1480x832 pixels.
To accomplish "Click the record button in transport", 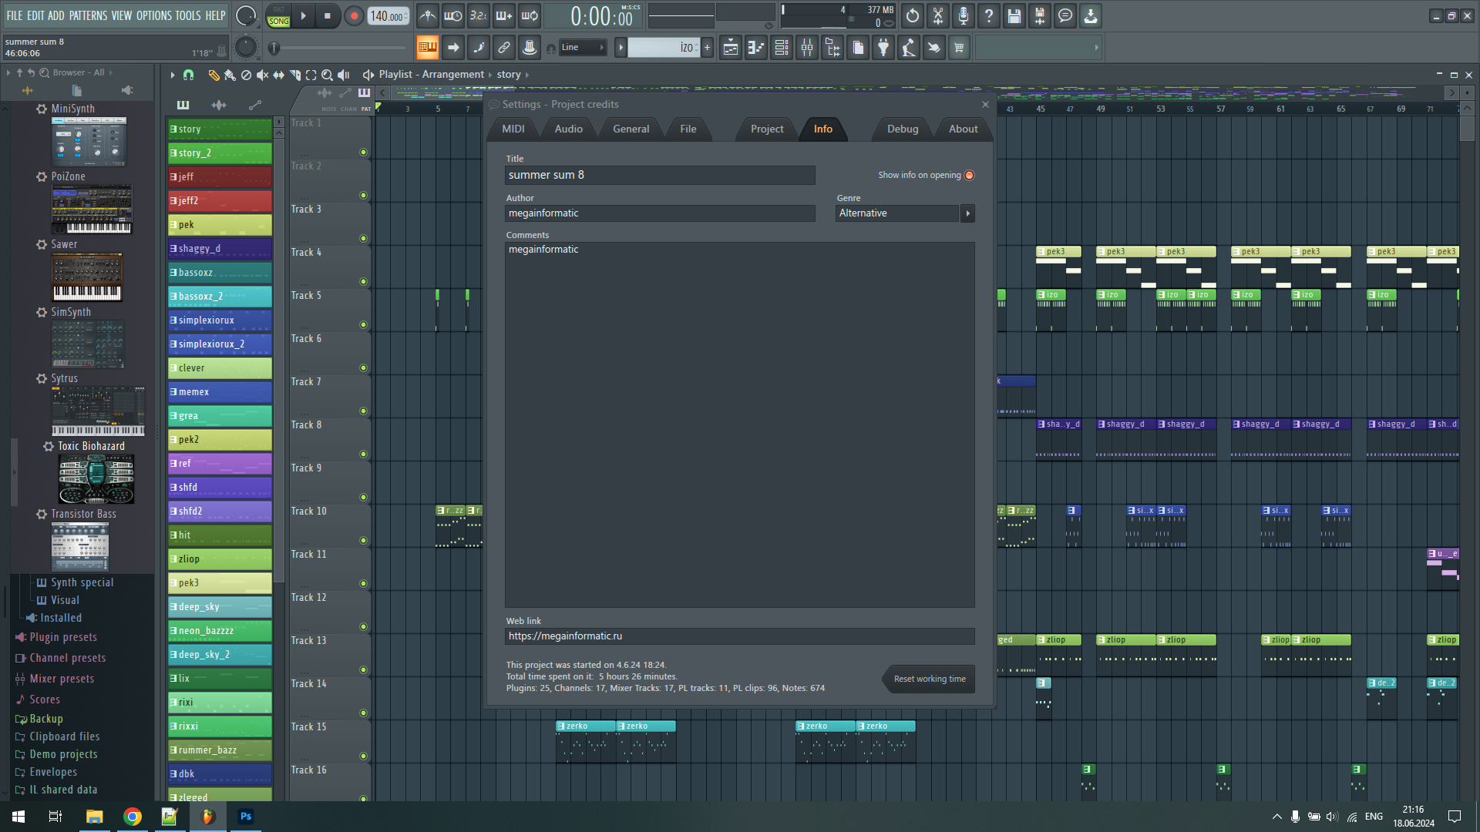I will click(x=354, y=15).
